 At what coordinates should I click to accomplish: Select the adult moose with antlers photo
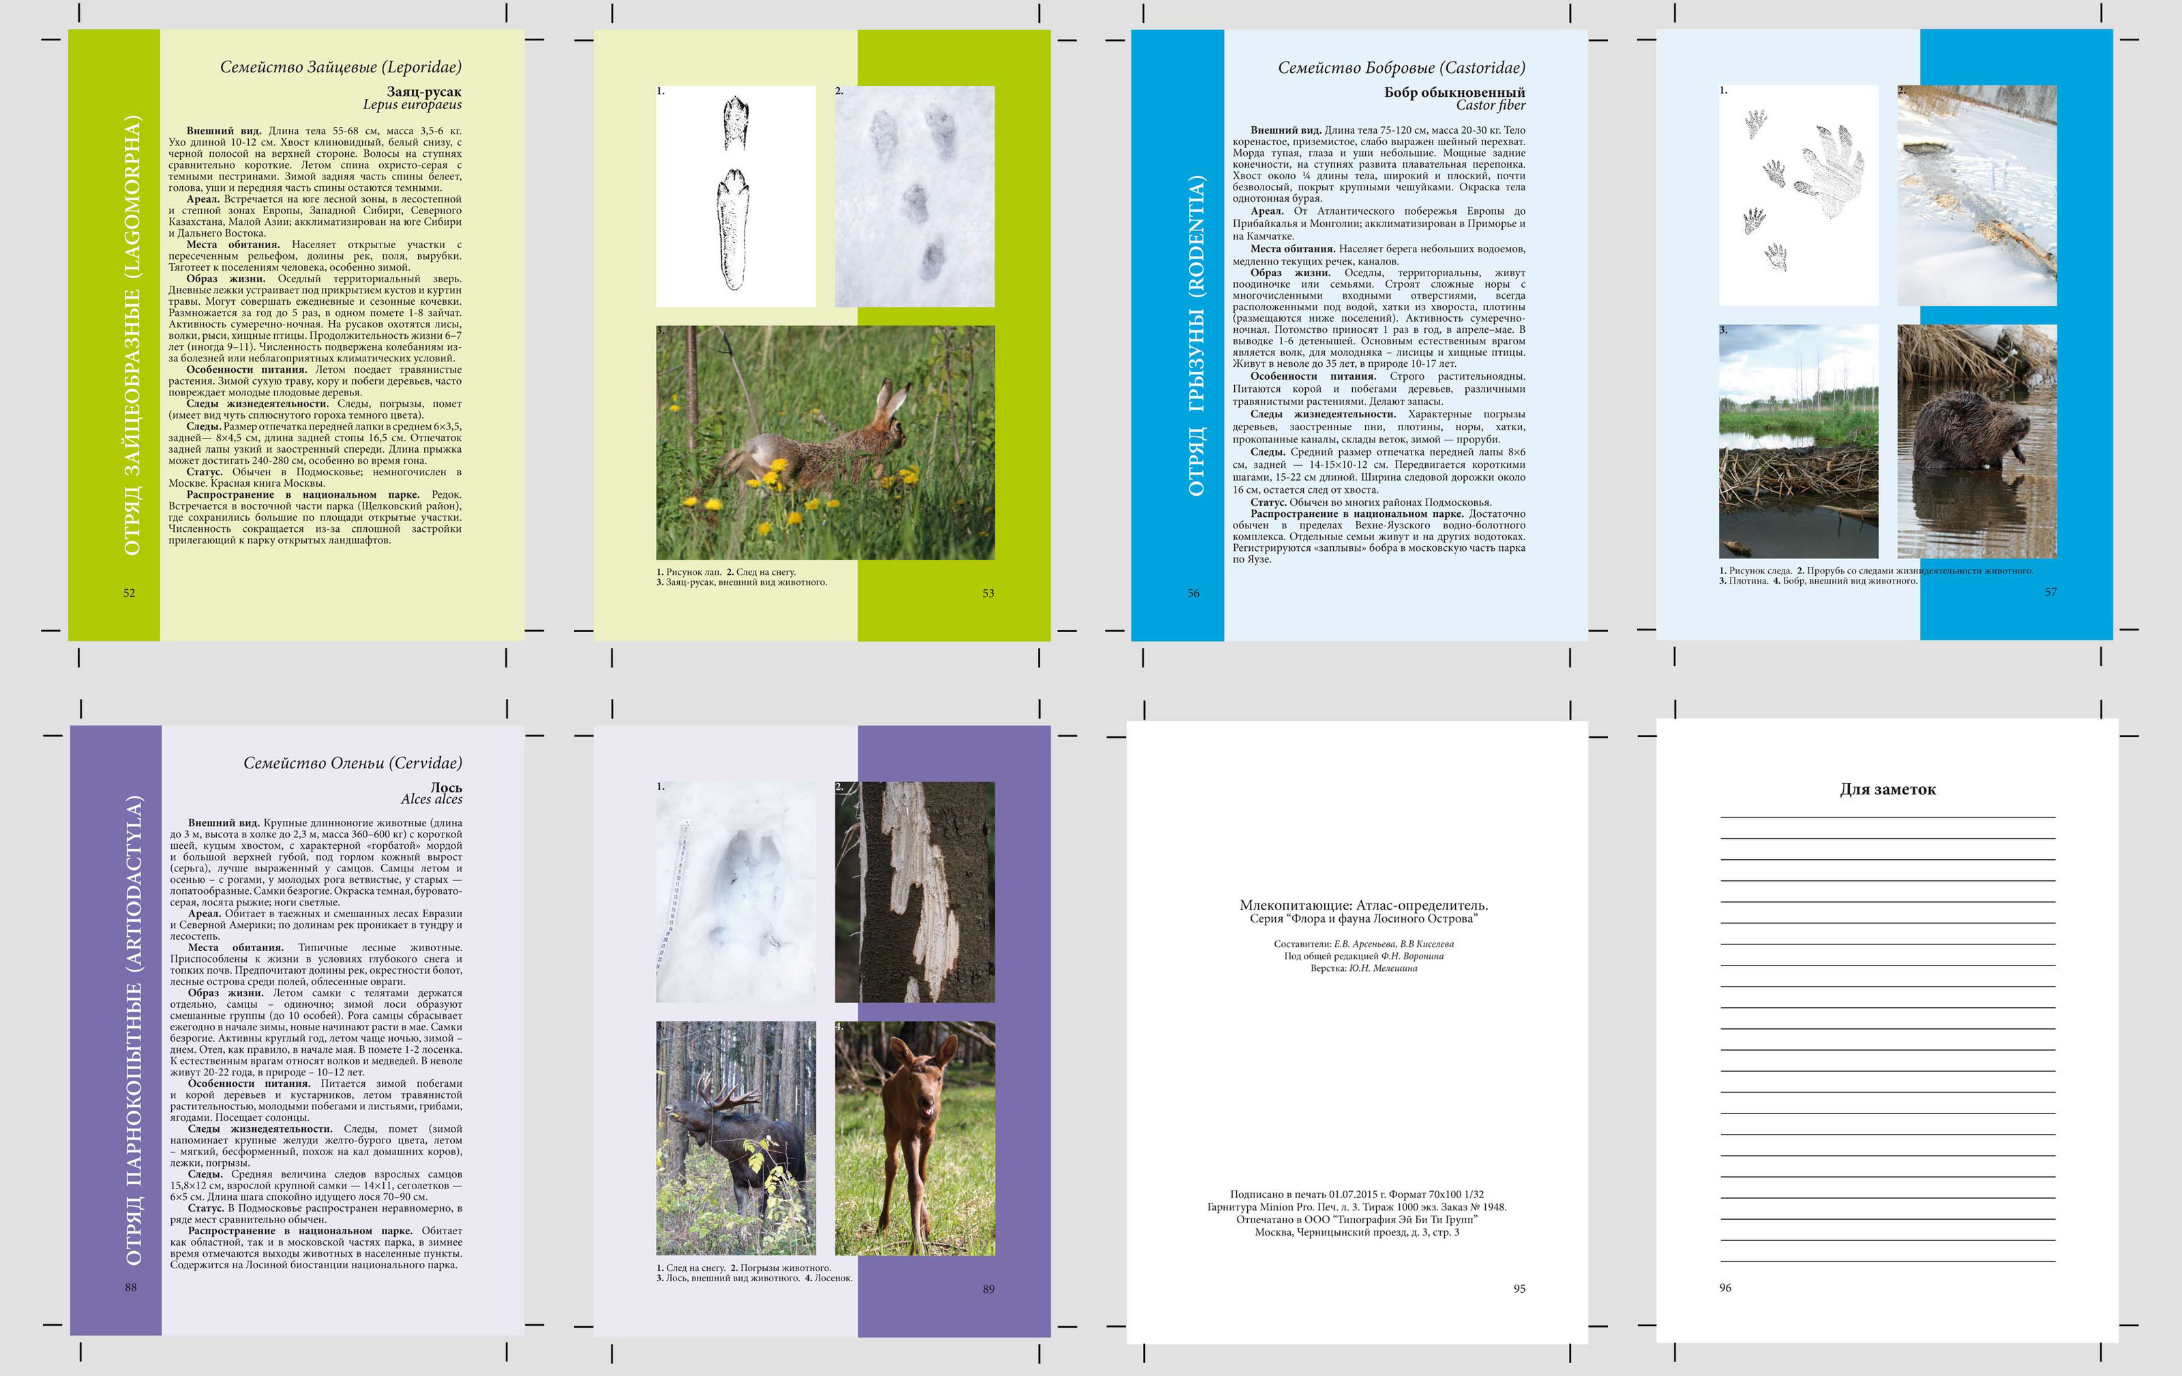pyautogui.click(x=735, y=1138)
